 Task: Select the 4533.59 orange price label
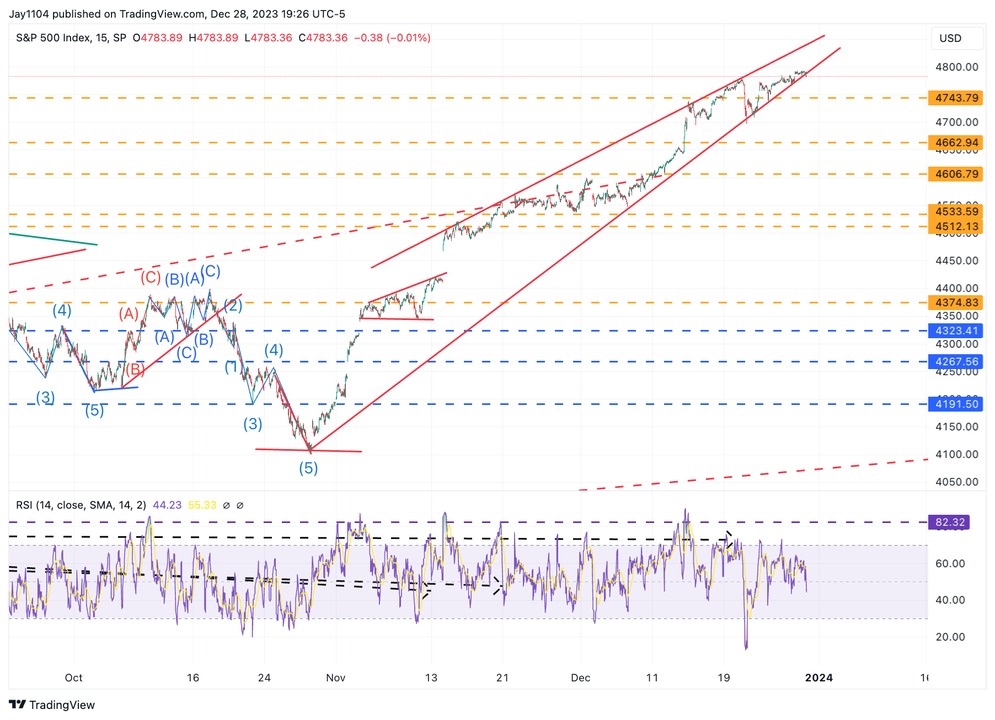(x=956, y=211)
